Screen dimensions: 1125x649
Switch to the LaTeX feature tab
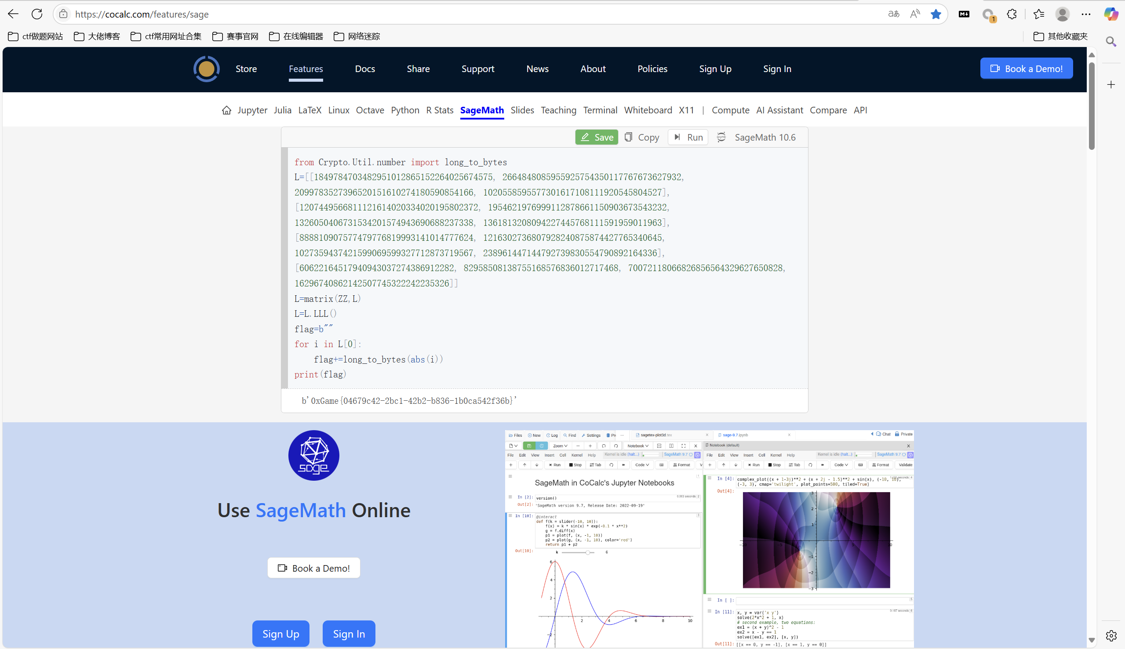[x=310, y=110]
